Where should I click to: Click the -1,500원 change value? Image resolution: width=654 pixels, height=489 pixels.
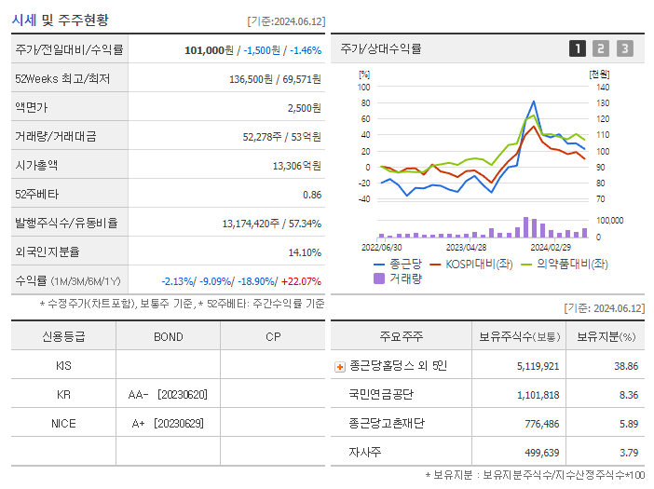point(262,50)
